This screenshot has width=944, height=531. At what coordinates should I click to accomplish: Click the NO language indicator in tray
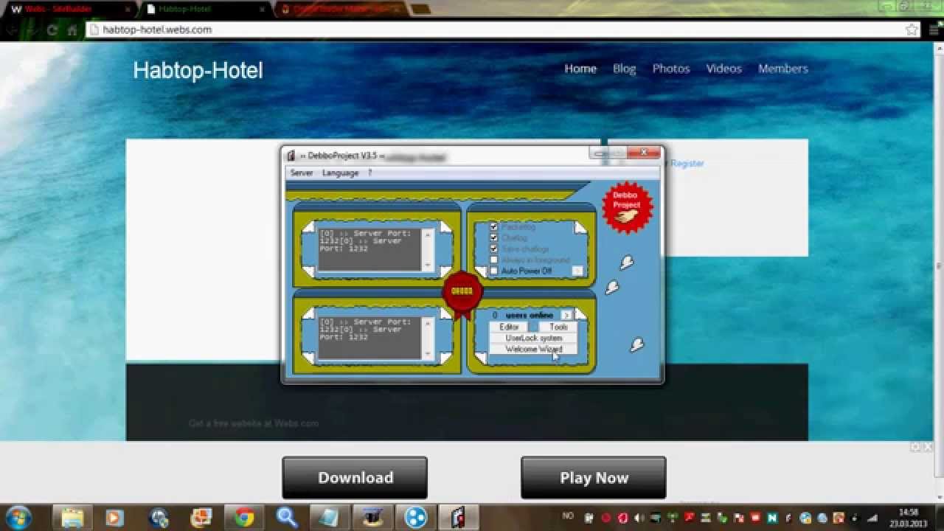568,517
